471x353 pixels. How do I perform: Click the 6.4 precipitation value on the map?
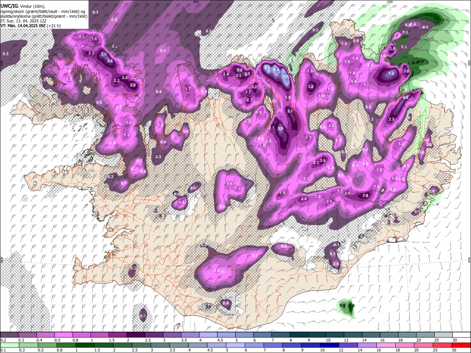coord(277,69)
